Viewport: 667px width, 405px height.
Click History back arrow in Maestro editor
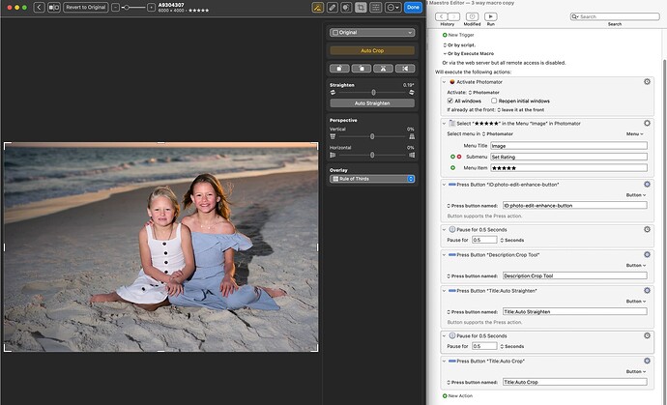tap(441, 16)
